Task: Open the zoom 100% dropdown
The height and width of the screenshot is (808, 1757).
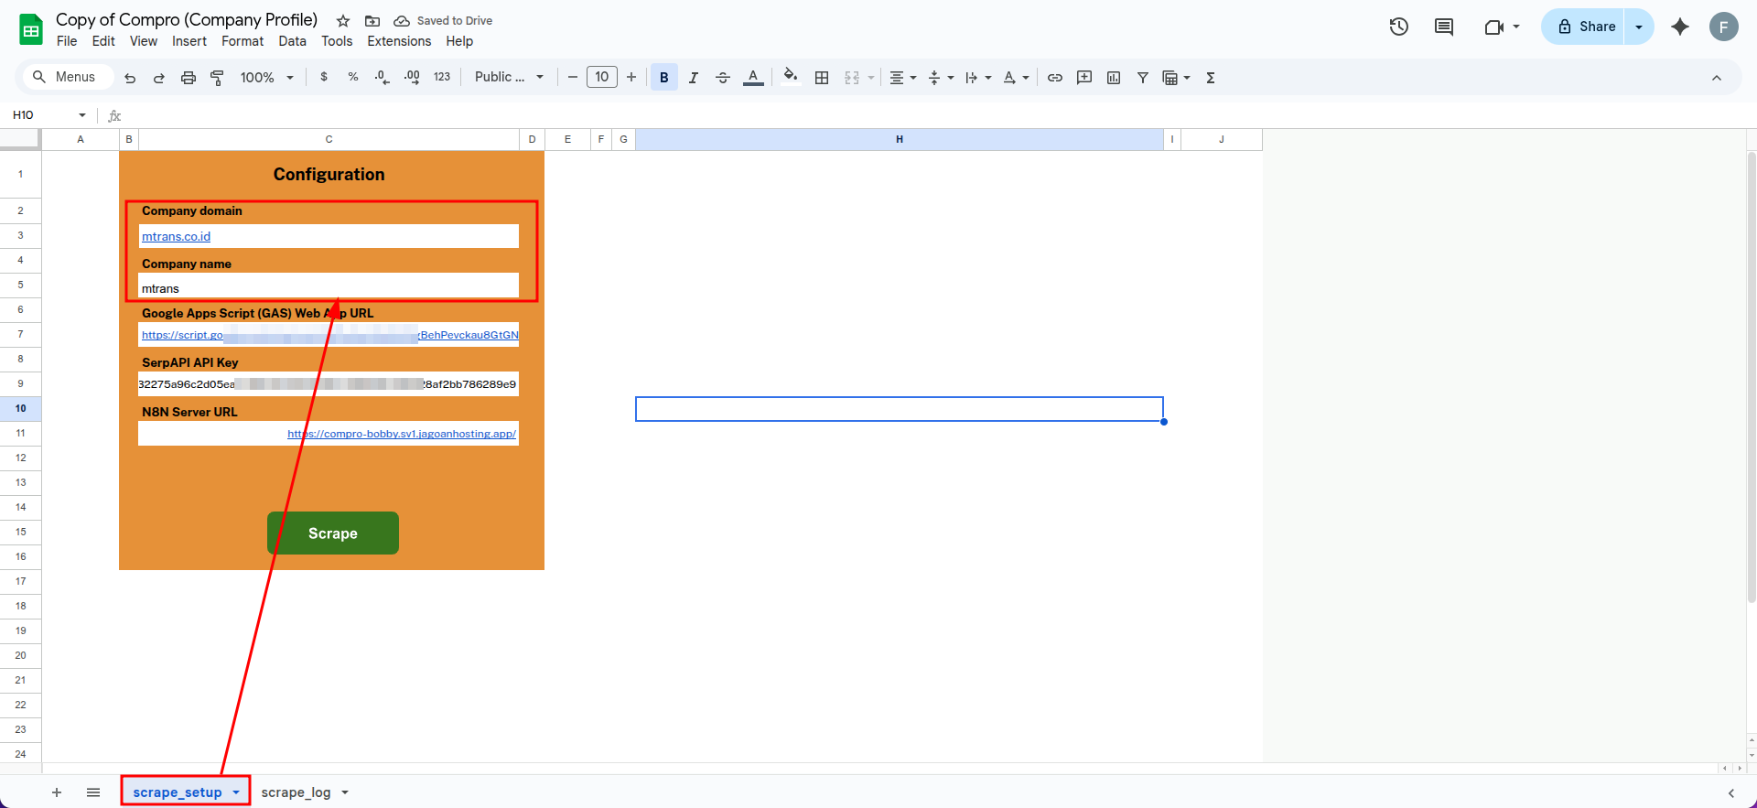Action: point(266,78)
